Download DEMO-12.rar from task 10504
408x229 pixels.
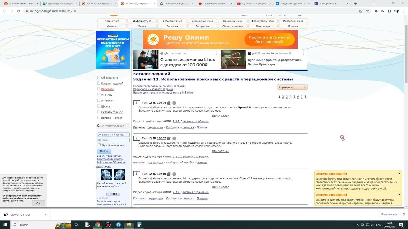coord(220,116)
